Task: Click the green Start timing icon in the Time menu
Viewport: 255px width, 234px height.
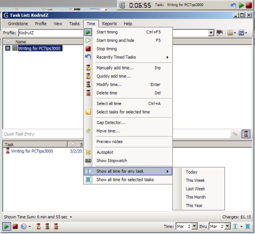Action: click(88, 32)
